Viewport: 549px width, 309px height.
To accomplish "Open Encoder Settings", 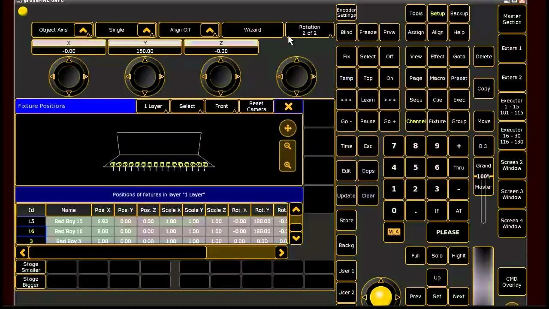I will 346,13.
